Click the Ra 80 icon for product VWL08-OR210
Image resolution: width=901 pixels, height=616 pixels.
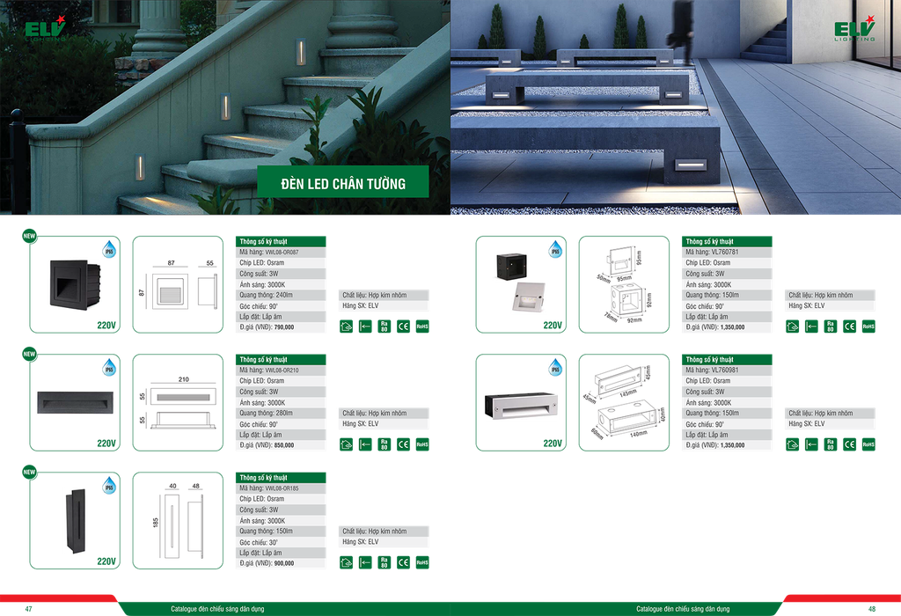(x=384, y=444)
